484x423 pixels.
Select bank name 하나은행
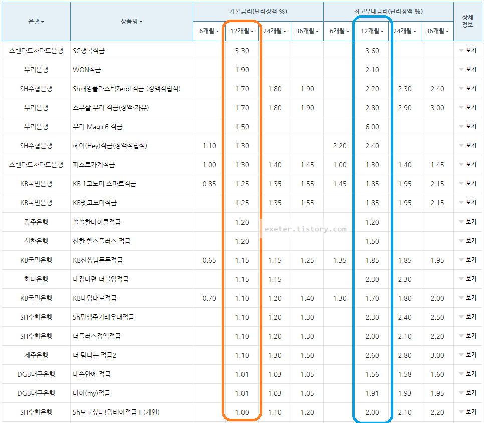tap(36, 279)
